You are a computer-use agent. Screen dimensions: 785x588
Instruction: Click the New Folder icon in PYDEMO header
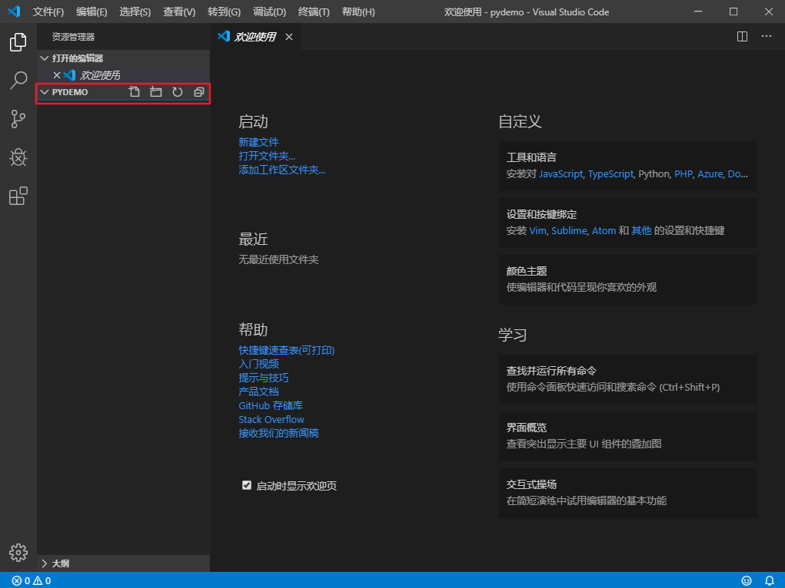156,92
